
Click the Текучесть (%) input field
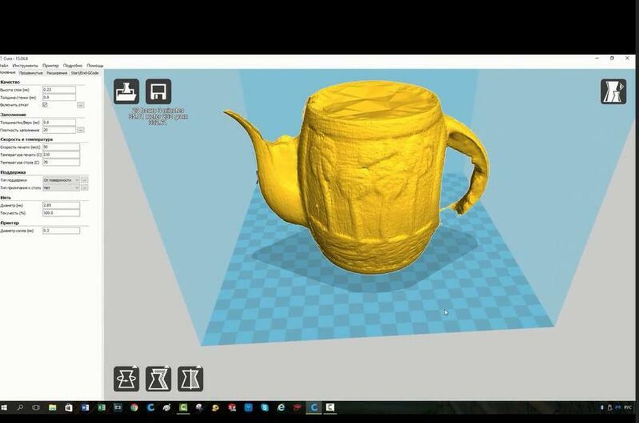point(61,212)
